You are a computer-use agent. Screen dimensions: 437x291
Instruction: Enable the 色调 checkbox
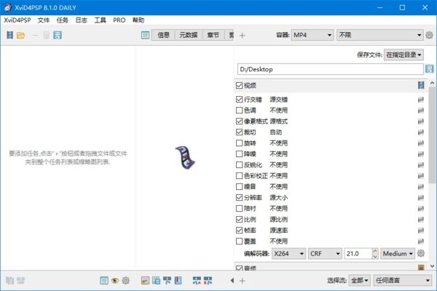(240, 111)
